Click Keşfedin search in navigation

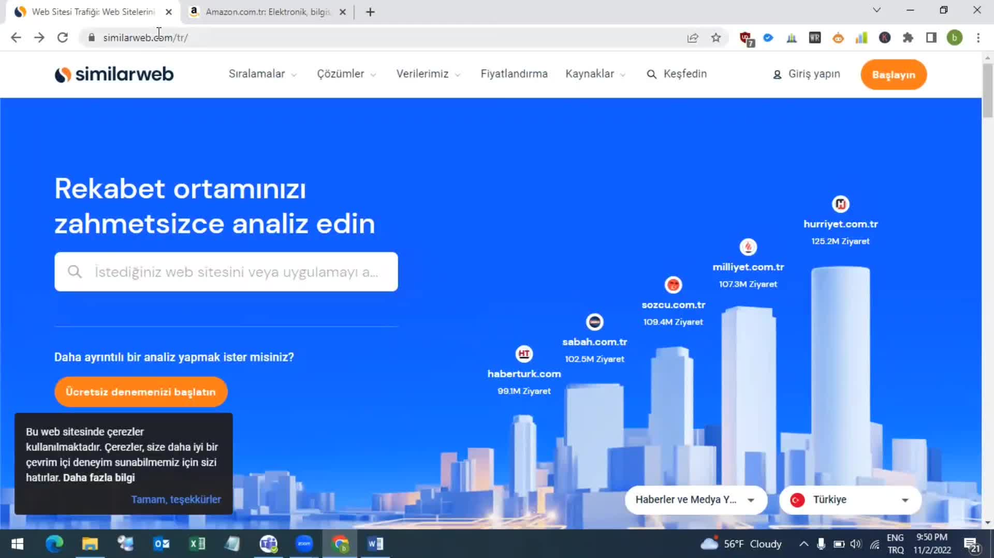(x=677, y=74)
